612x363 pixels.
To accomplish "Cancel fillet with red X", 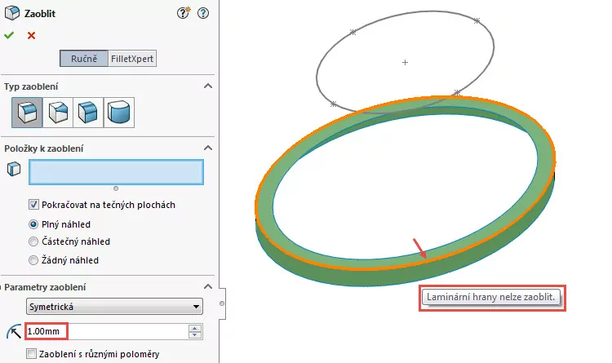I will tap(31, 36).
